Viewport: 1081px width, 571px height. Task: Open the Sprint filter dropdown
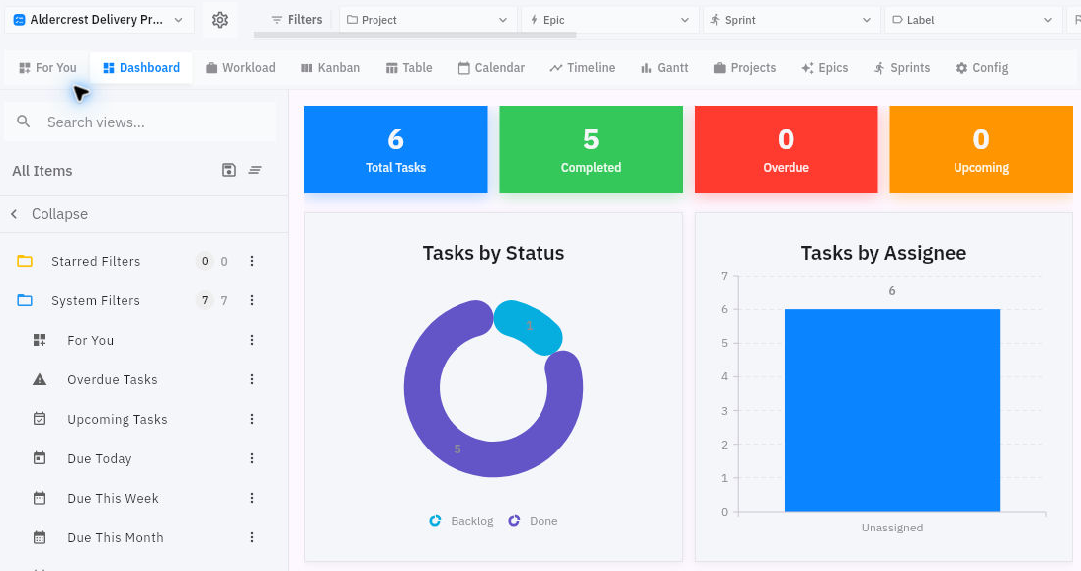pos(792,20)
